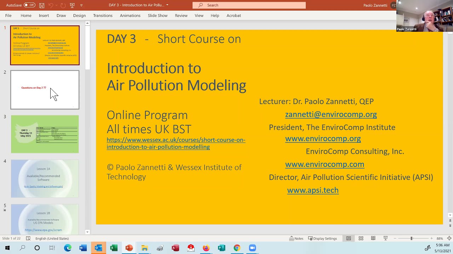Click the zannetti@envirocomp.org email link
This screenshot has height=254, width=453.
point(331,114)
